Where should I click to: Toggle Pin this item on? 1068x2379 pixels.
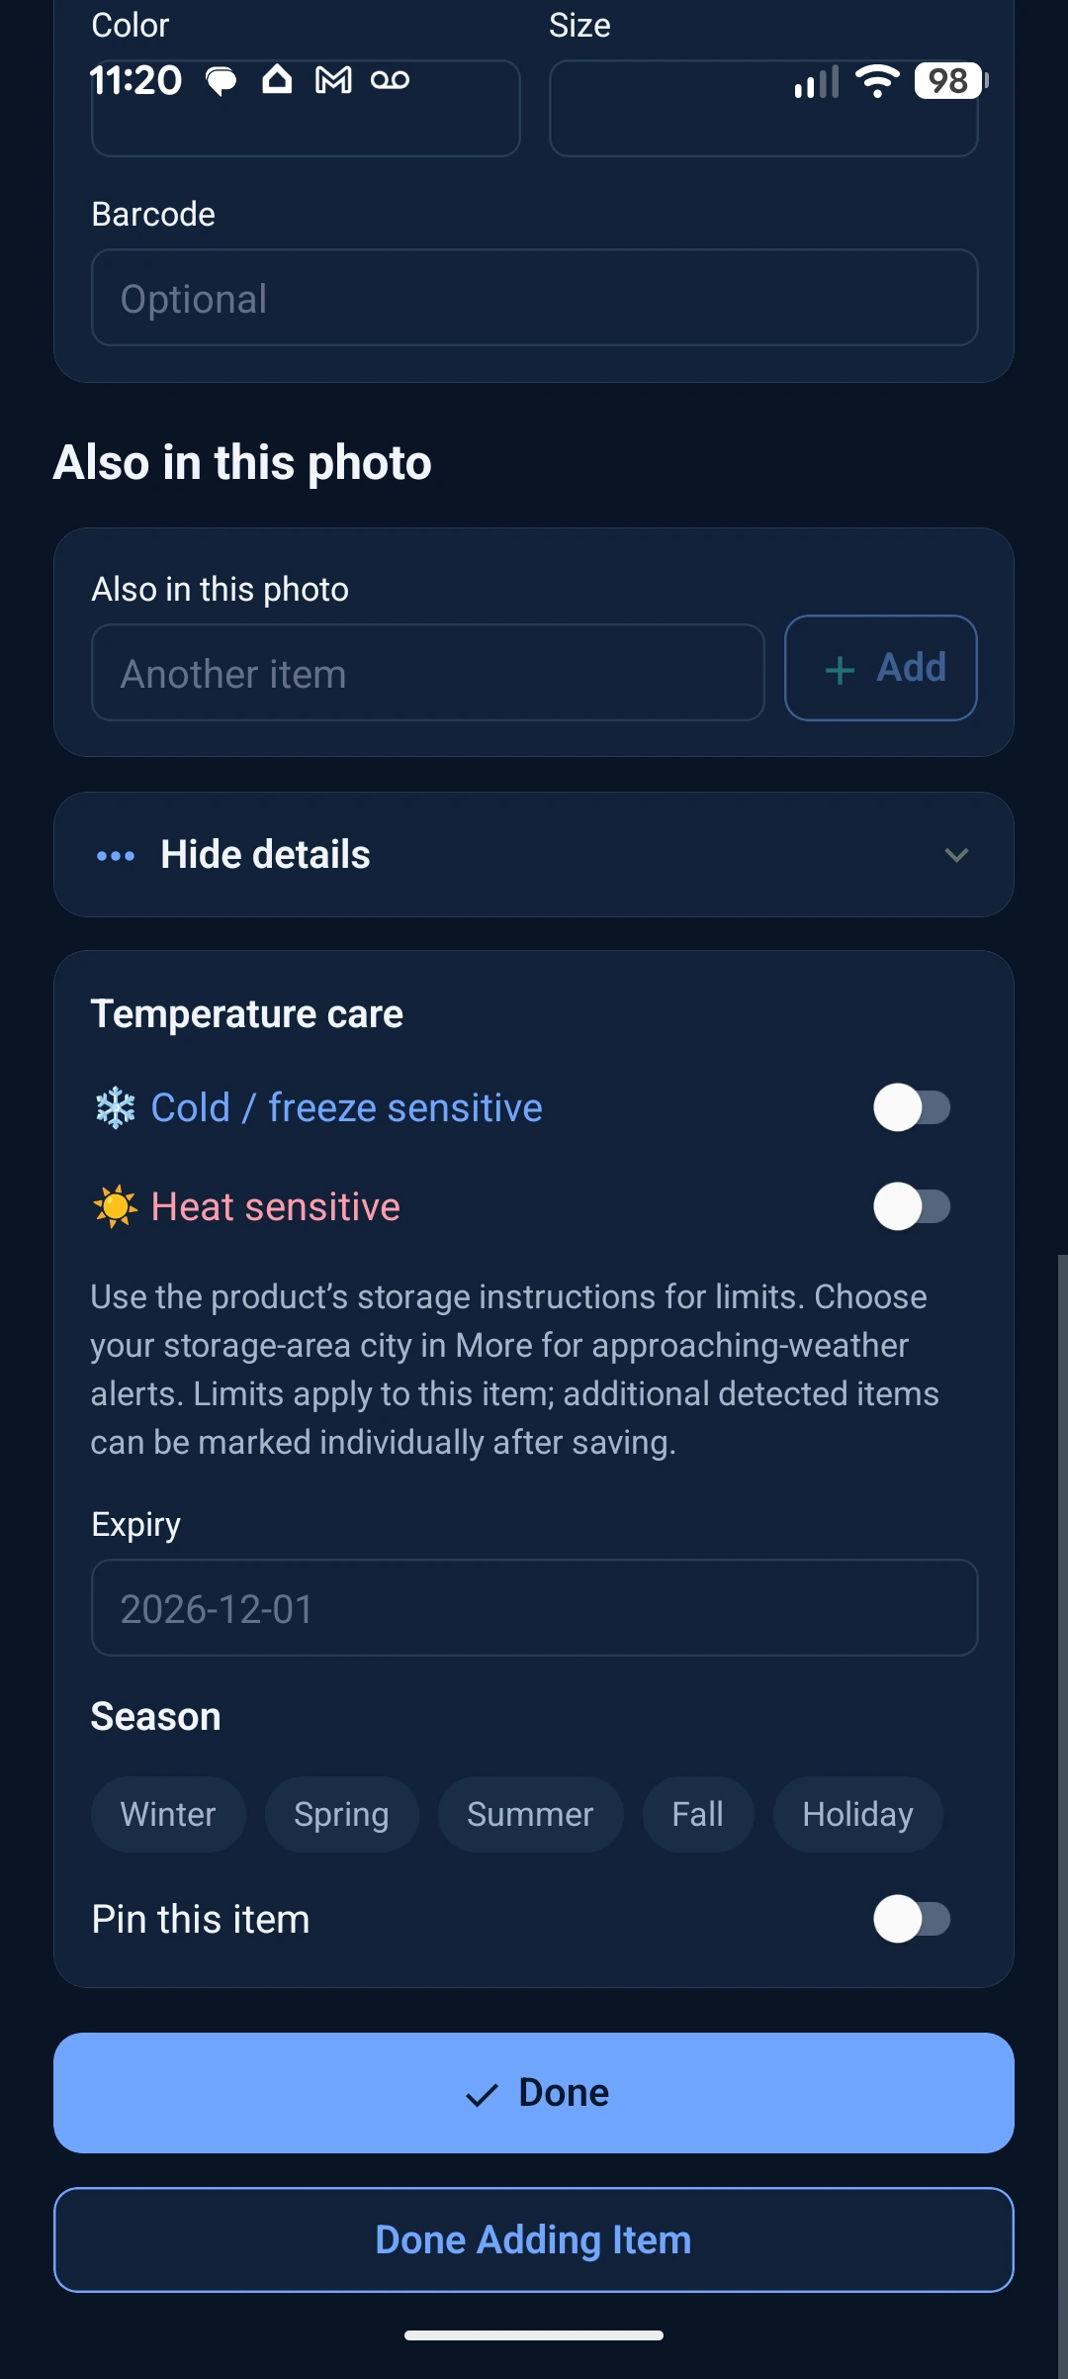[x=912, y=1919]
